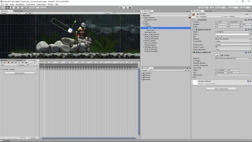Select the Rotate tool in the toolbar
Viewport: 252px width, 142px height.
click(x=12, y=7)
